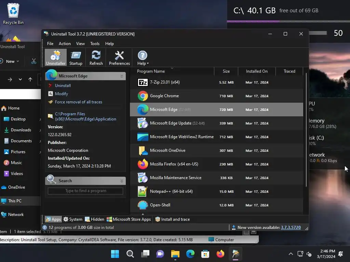The width and height of the screenshot is (350, 262).
Task: Switch to the System tab
Action: pos(73,219)
